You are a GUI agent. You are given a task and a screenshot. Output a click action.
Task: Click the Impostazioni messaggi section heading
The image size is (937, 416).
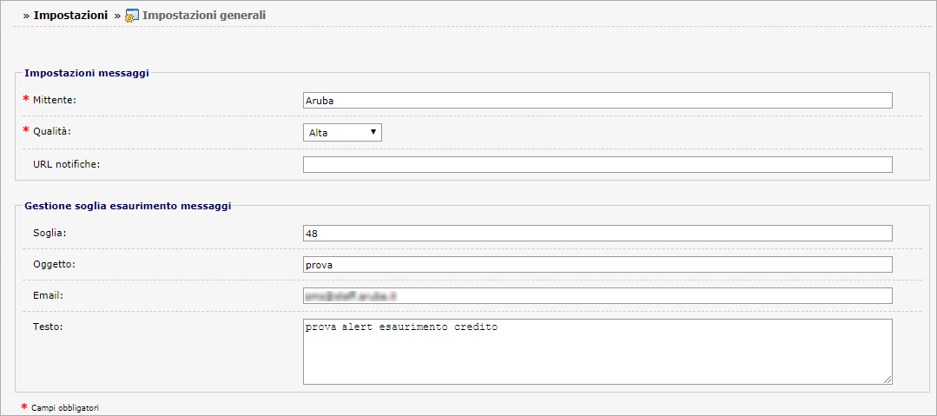87,73
